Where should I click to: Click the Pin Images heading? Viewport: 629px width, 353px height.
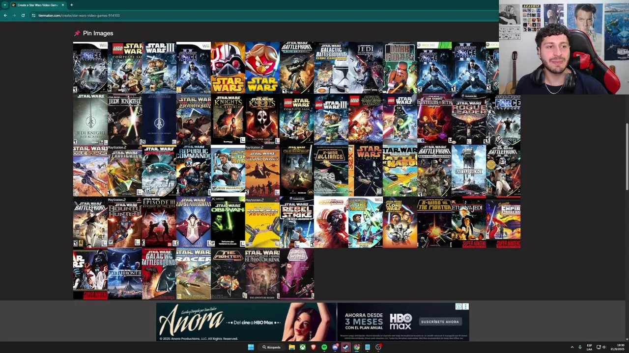click(98, 33)
